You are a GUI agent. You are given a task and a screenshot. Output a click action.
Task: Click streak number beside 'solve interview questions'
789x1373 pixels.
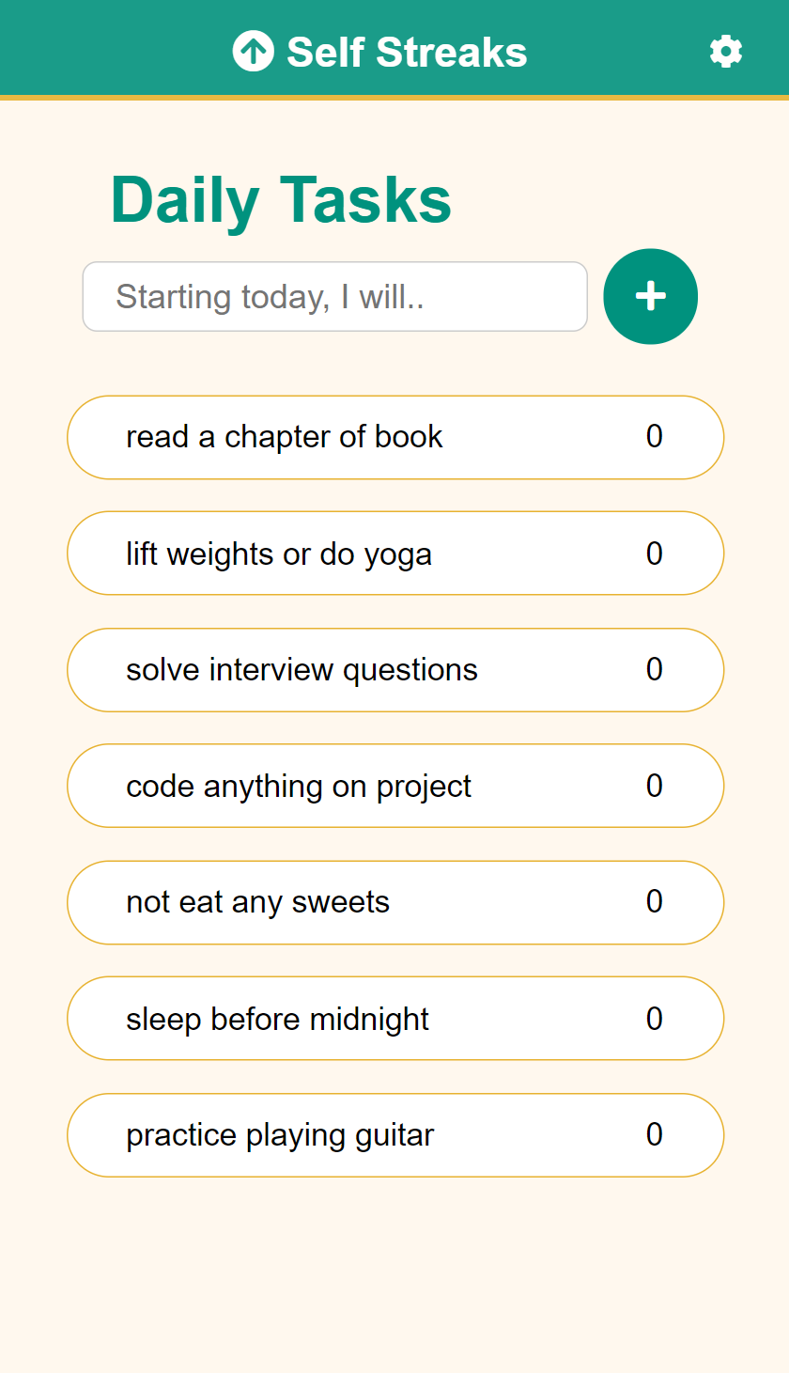pos(655,670)
